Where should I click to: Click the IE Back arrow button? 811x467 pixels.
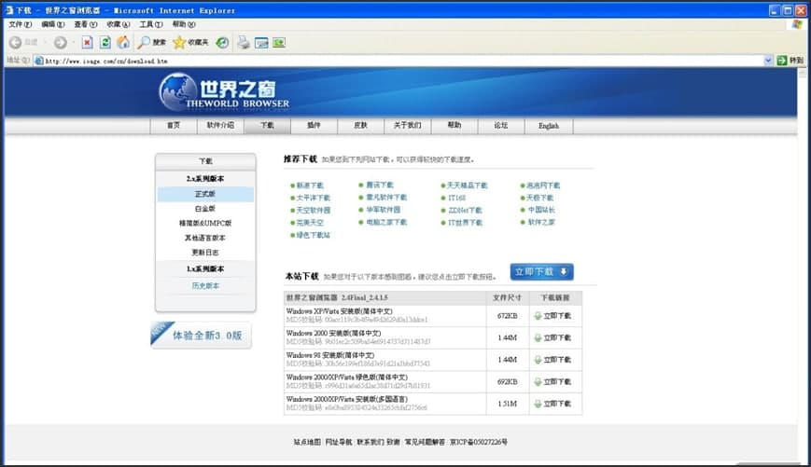click(23, 42)
